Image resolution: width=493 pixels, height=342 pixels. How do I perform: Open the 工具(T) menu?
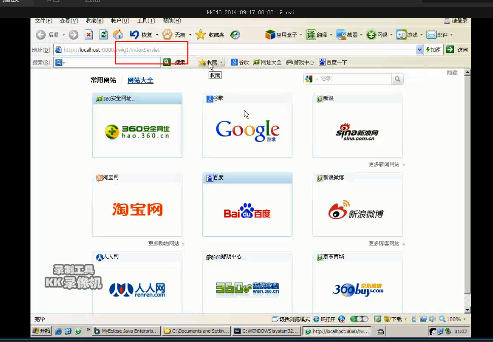pos(146,21)
